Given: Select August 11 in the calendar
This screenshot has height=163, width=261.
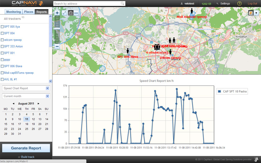Looking at the screenshot, I should (x=27, y=119).
